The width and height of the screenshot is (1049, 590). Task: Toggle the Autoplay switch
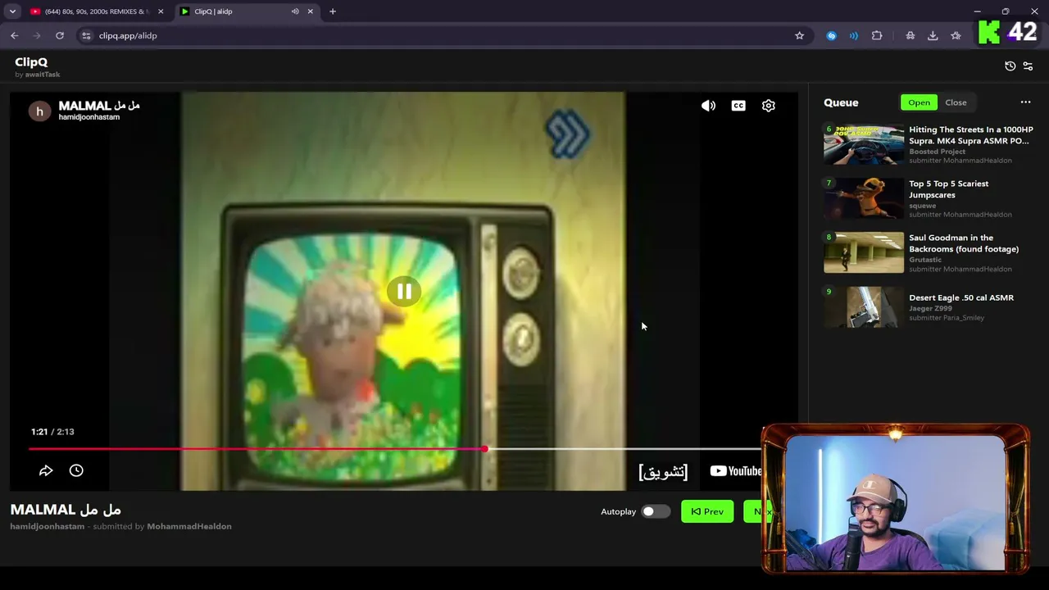(x=655, y=511)
